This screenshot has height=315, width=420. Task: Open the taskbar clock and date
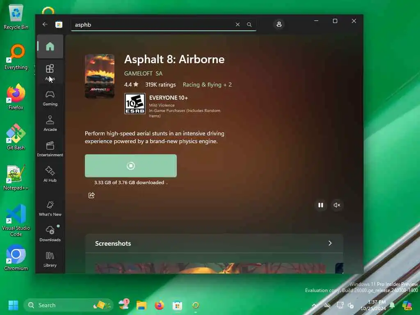[x=373, y=305]
